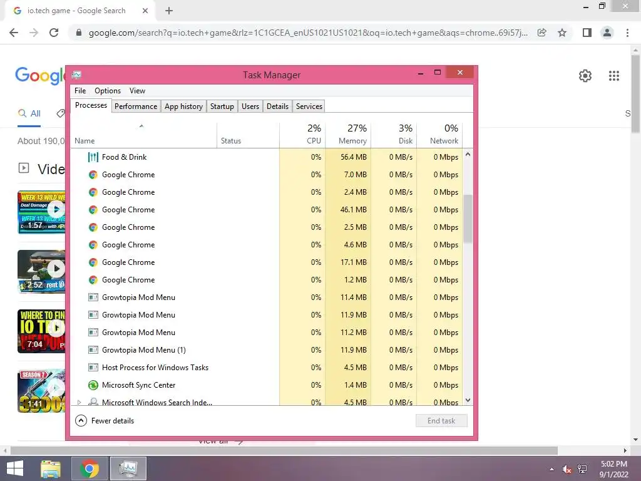Sort by the Status column header
The image size is (641, 481).
click(248, 135)
